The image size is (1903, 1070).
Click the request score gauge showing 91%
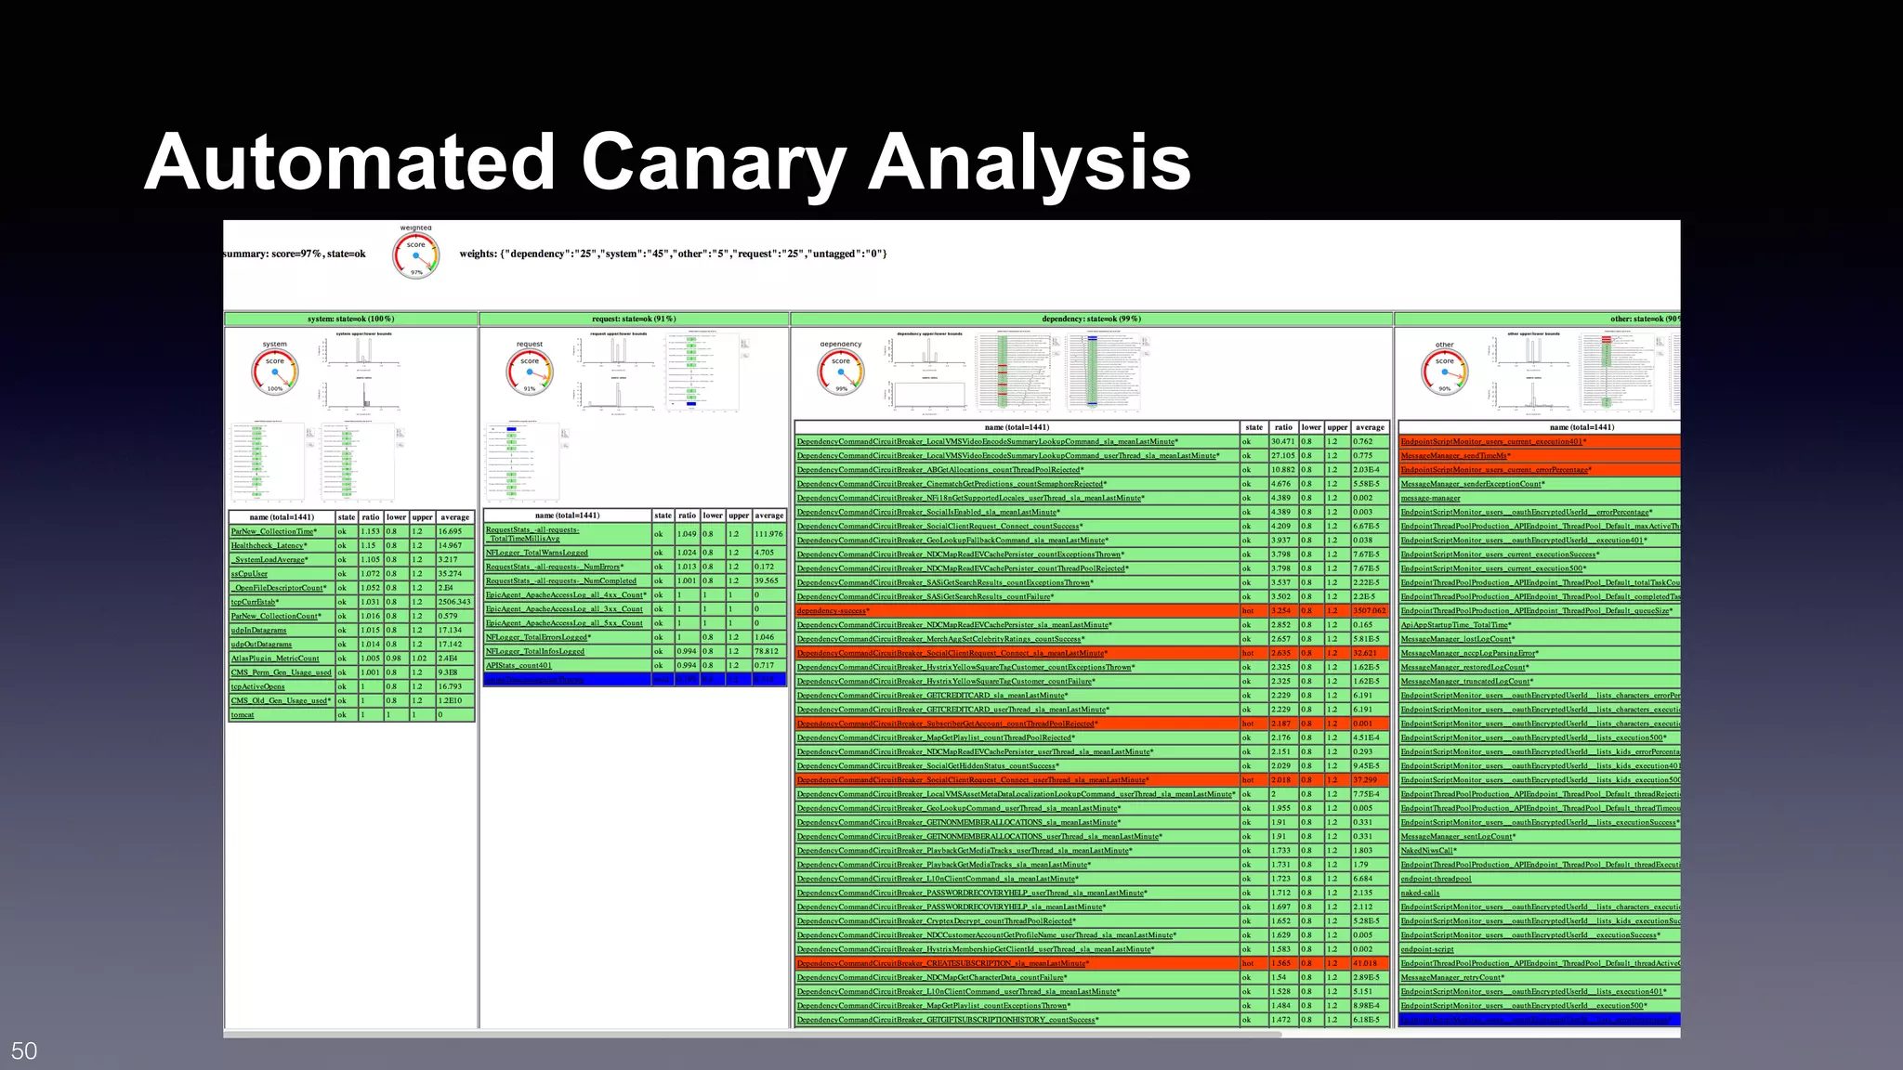tap(530, 372)
